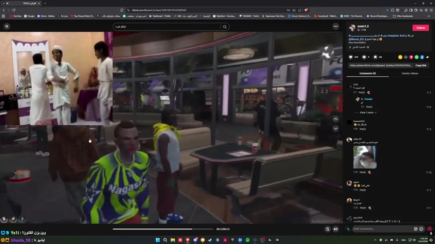Screen dimensions: 435x244
Task: Open Dashboard - ProBot bookmark
Action: pos(160,16)
